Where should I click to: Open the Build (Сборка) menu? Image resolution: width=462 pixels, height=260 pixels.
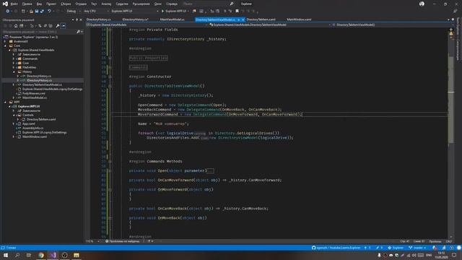[66, 4]
